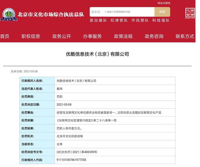Viewport: 200px width, 167px height.
Task: Click the 行政相对人代码 label cell
Action: pyautogui.click(x=37, y=160)
